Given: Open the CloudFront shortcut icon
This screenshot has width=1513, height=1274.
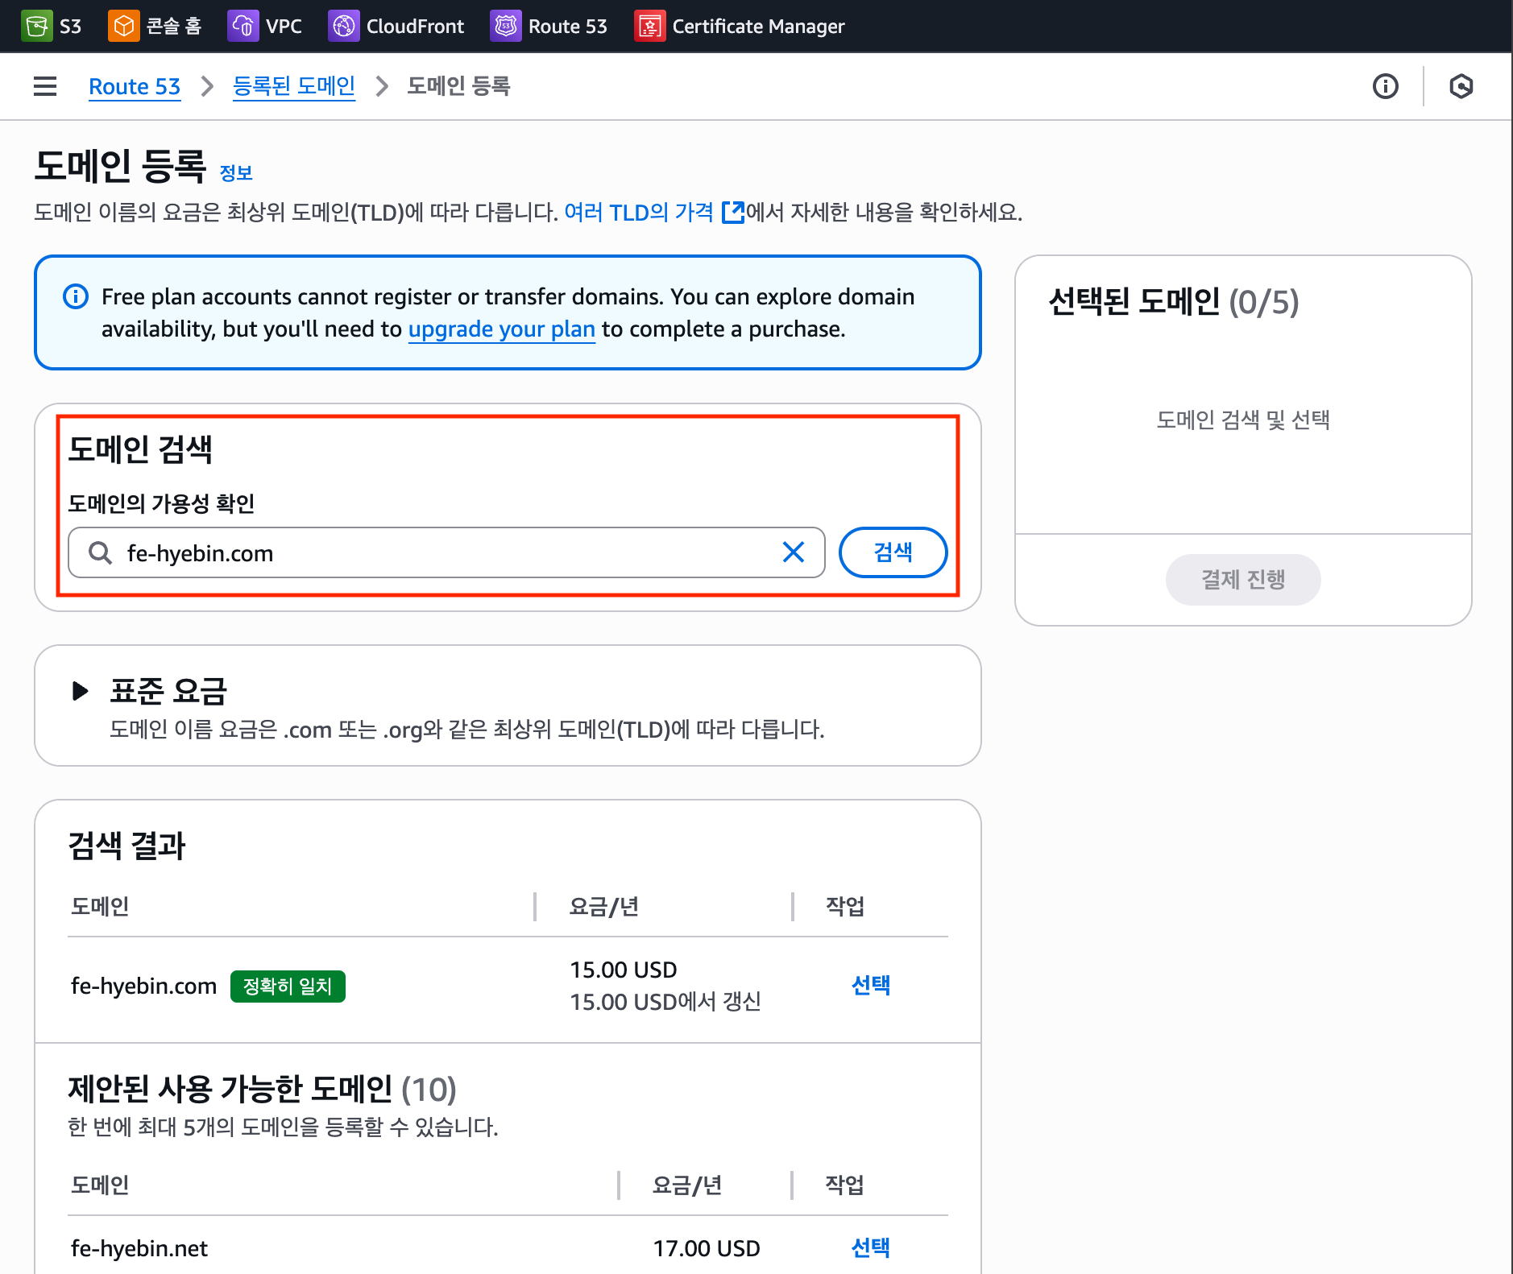Looking at the screenshot, I should pos(343,26).
